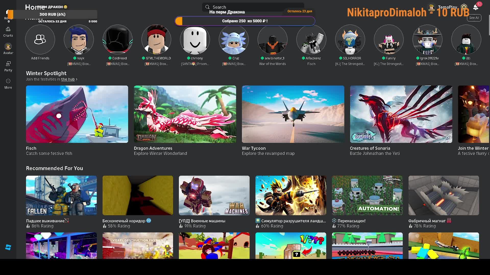This screenshot has width=490, height=275.
Task: Click the page's vertical scrollbar
Action: pos(489,25)
